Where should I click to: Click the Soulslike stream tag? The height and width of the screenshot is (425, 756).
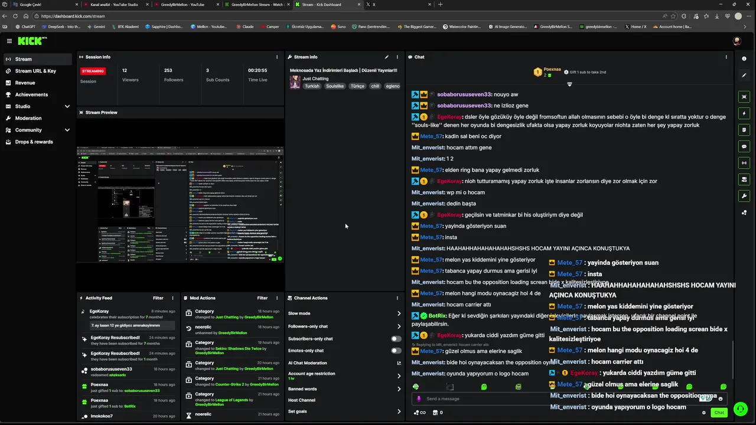click(335, 86)
